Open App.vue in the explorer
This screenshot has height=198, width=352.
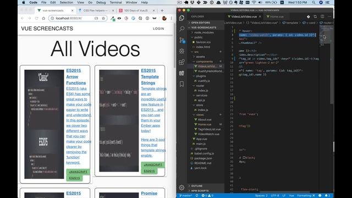(201, 139)
